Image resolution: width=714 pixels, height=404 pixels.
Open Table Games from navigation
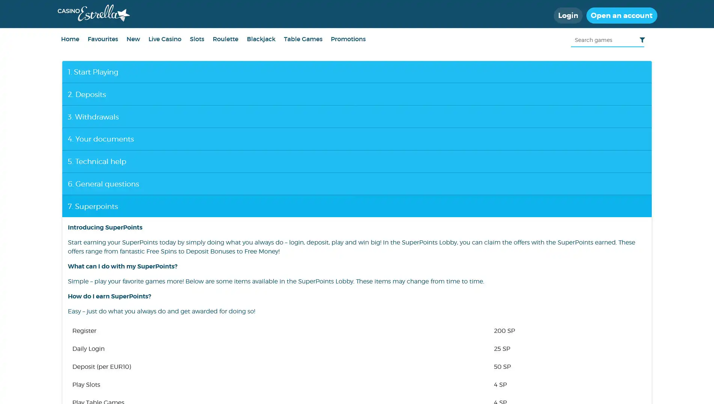tap(303, 39)
